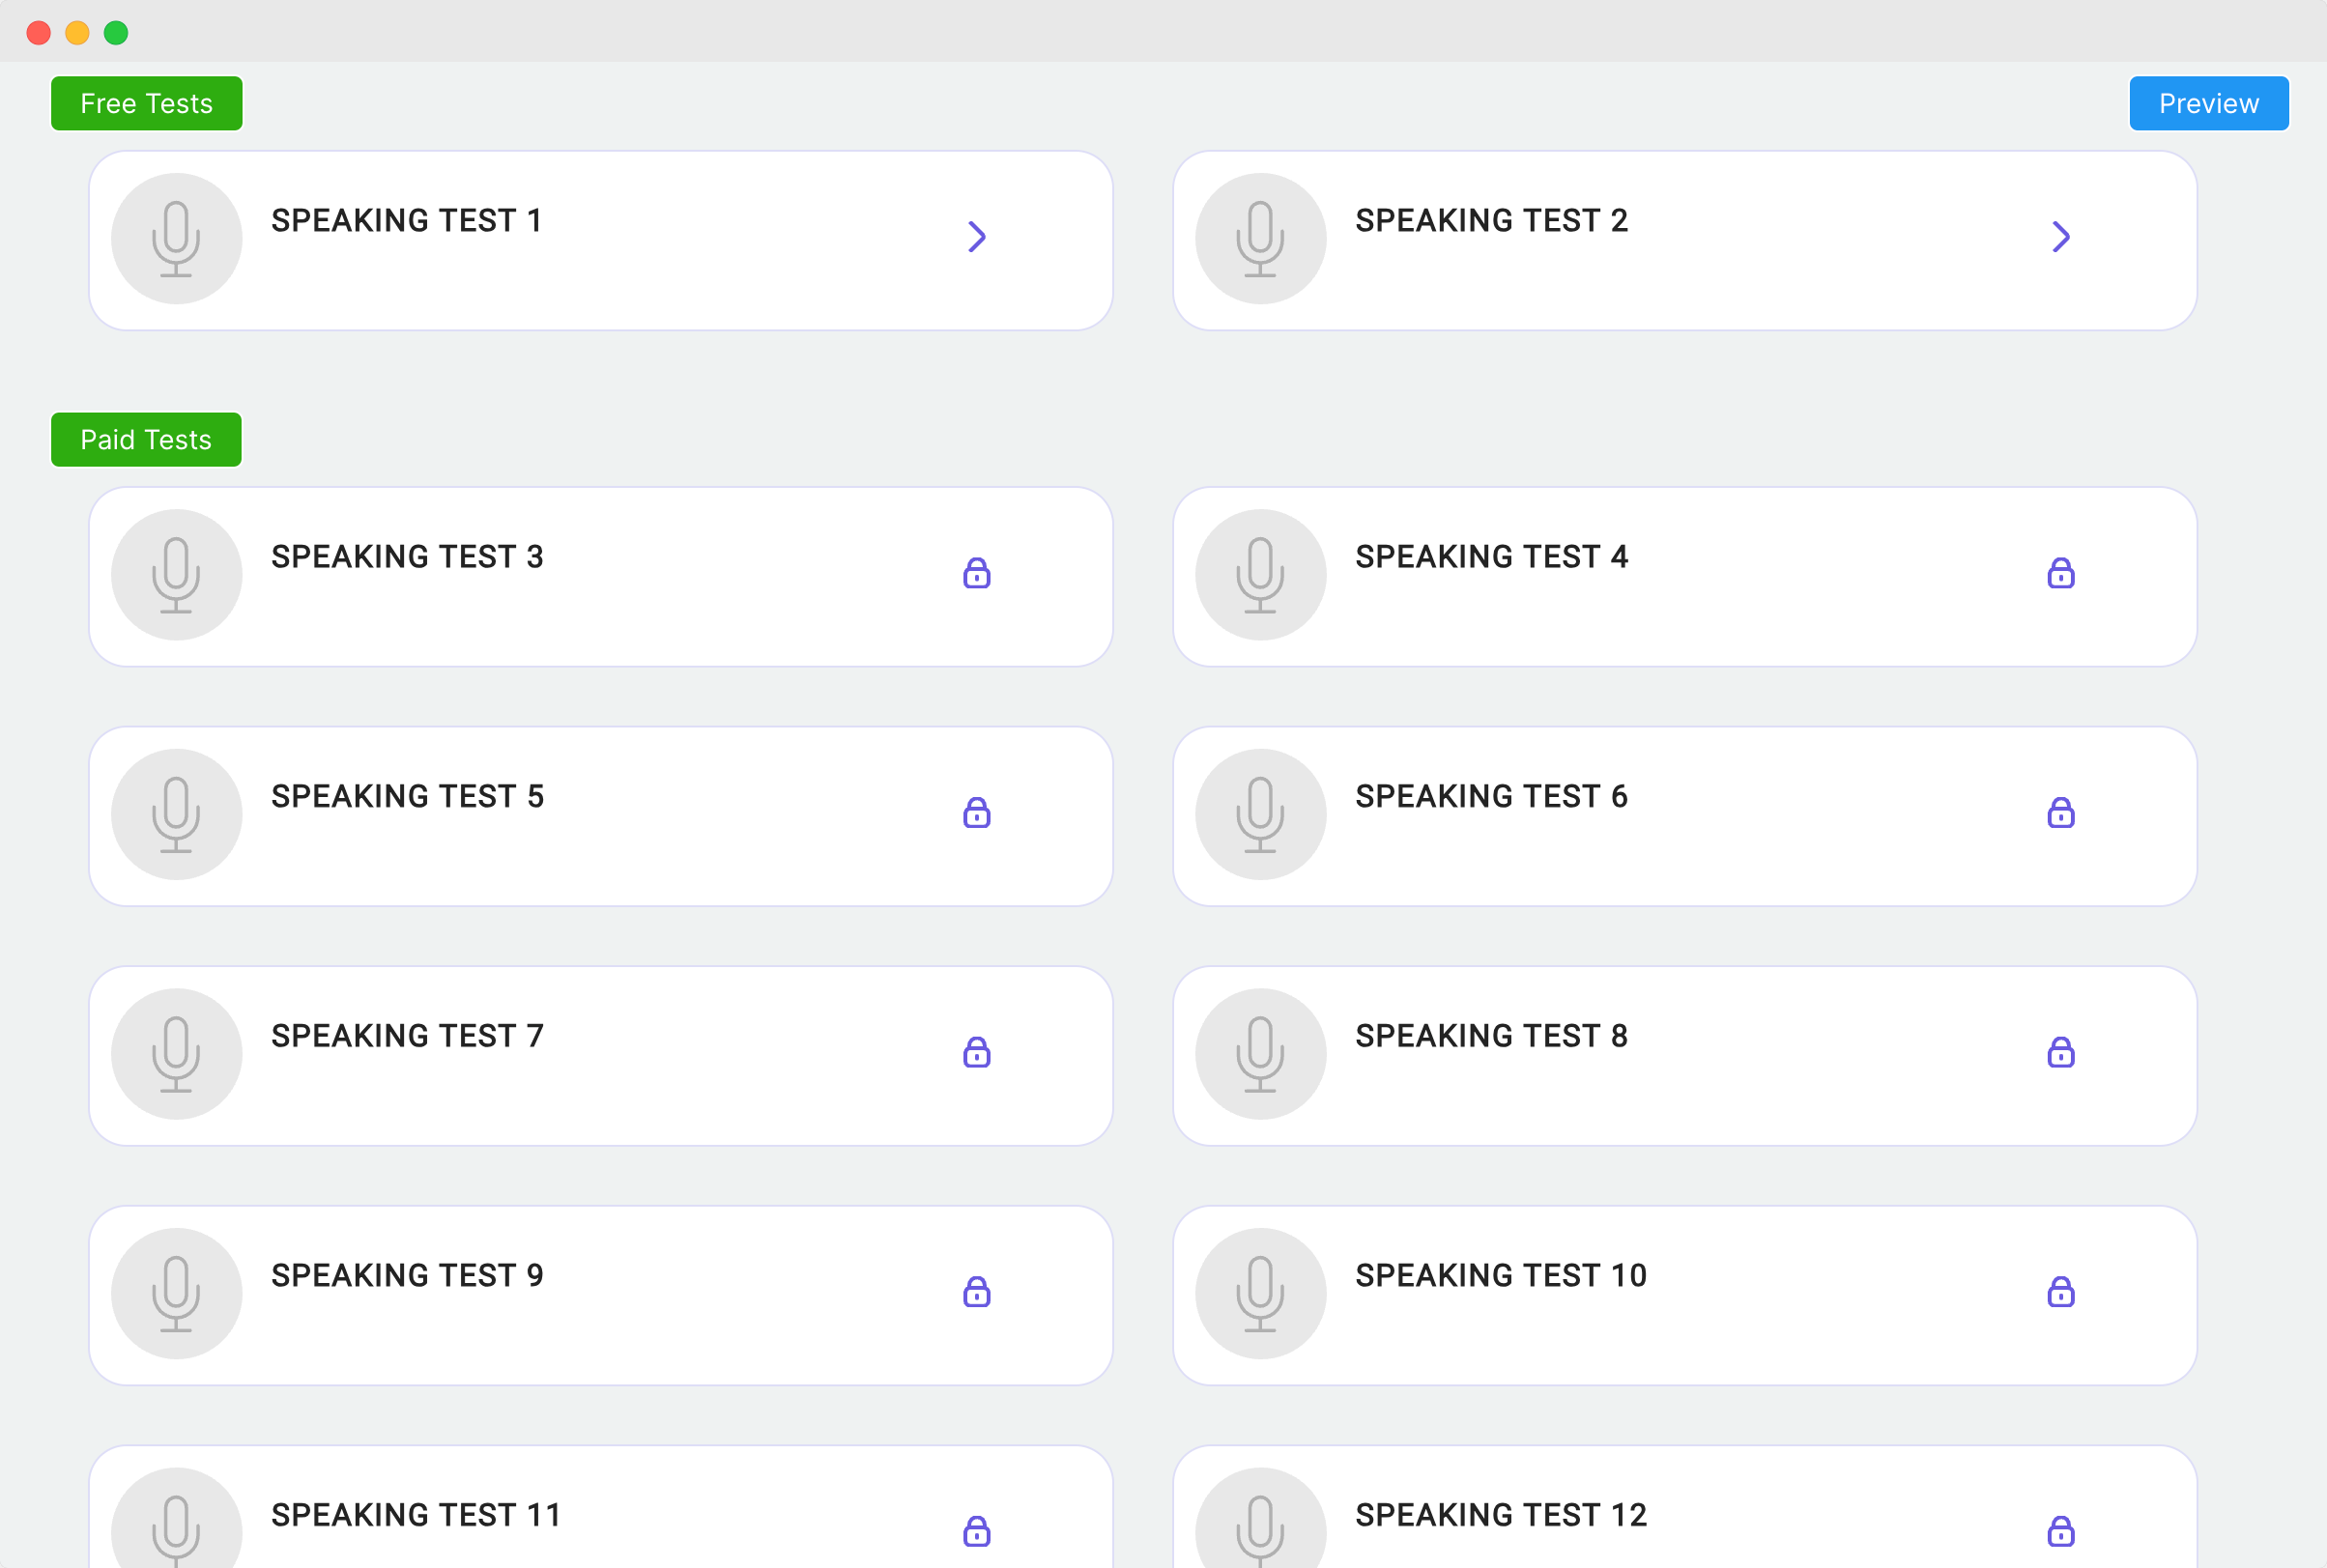Click the microphone icon for Speaking Test 1
Viewport: 2327px width, 1568px height.
click(x=176, y=239)
